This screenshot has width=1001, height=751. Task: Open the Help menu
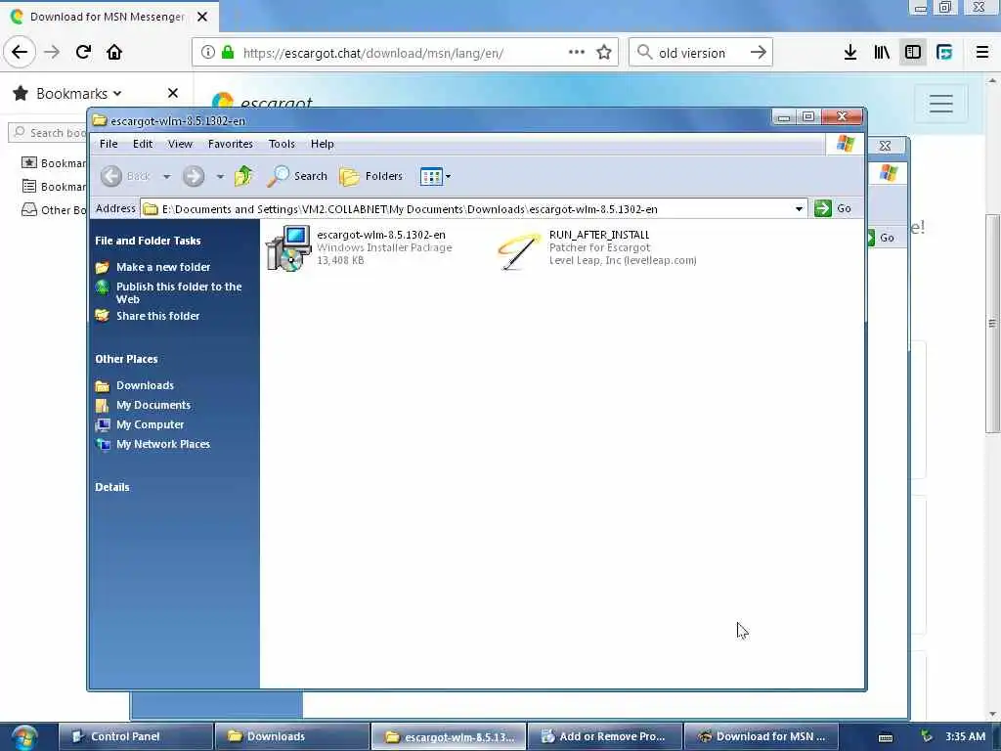(323, 144)
